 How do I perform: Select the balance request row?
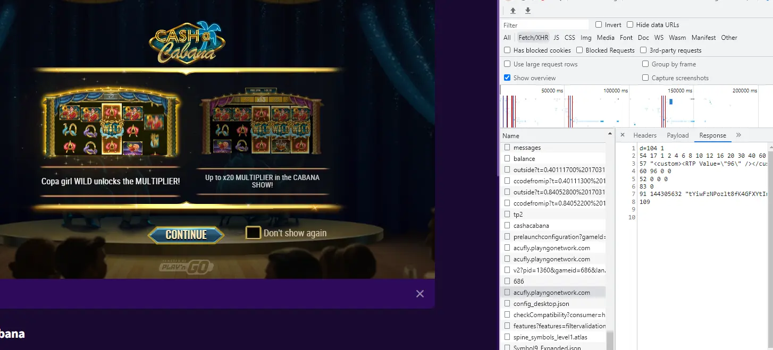pyautogui.click(x=553, y=159)
